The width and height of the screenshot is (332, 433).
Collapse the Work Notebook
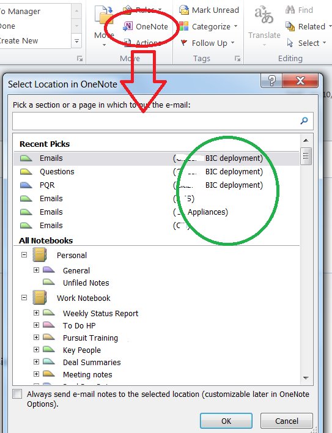(24, 297)
